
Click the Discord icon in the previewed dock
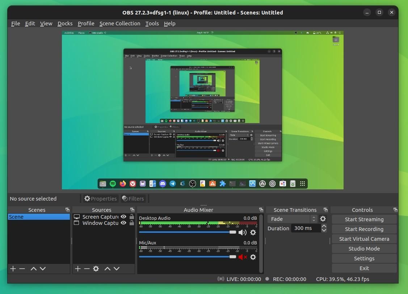pyautogui.click(x=163, y=184)
